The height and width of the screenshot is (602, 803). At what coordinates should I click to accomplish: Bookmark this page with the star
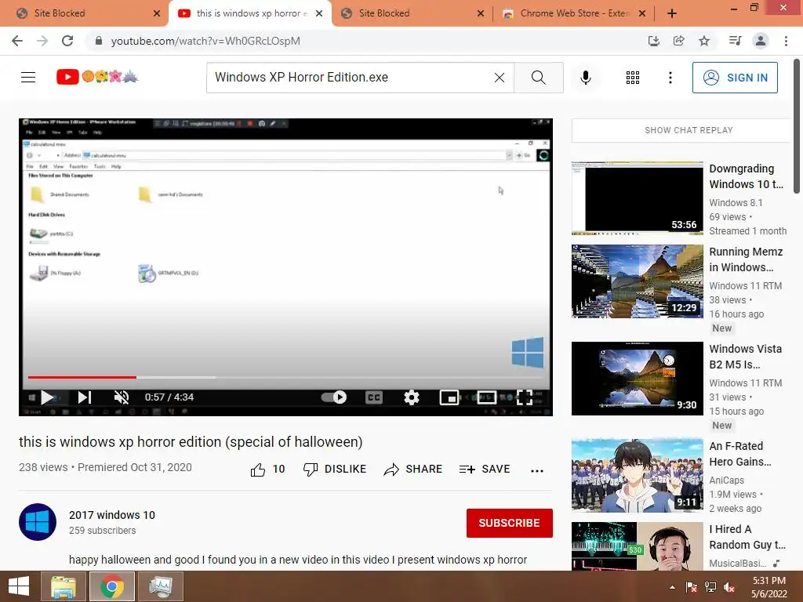[704, 41]
